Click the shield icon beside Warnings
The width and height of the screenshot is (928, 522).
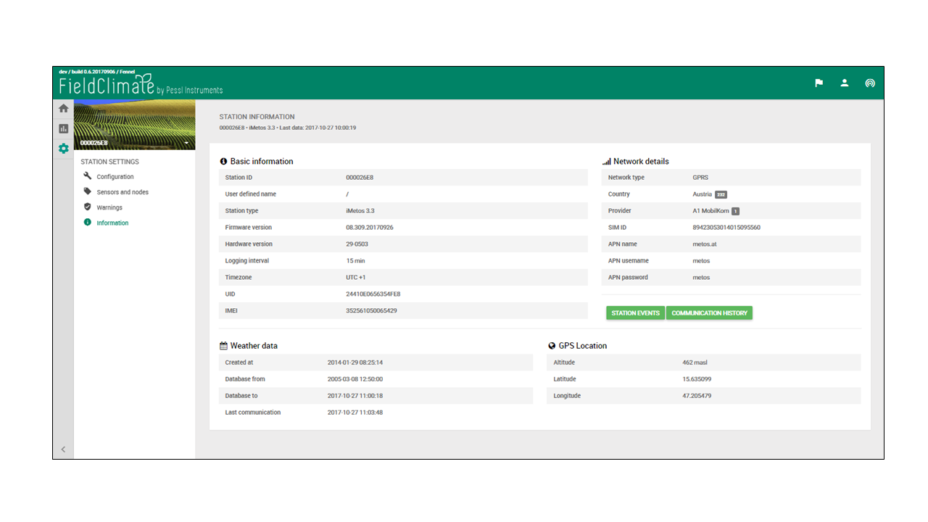(x=88, y=207)
